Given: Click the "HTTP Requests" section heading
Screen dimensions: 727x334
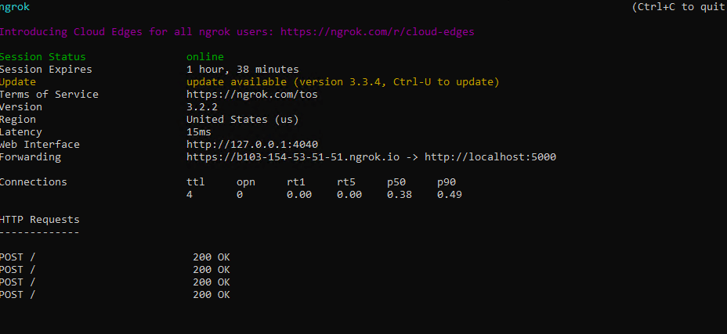Looking at the screenshot, I should 39,220.
